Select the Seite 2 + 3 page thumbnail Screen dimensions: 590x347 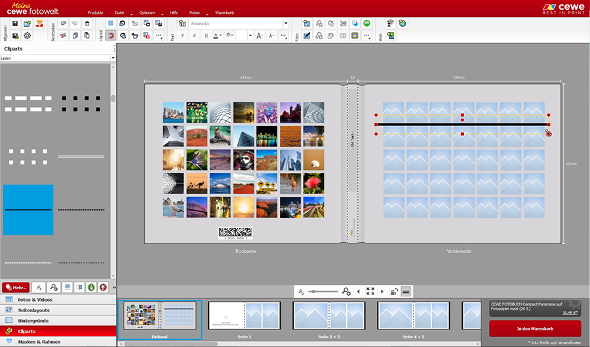click(x=328, y=316)
